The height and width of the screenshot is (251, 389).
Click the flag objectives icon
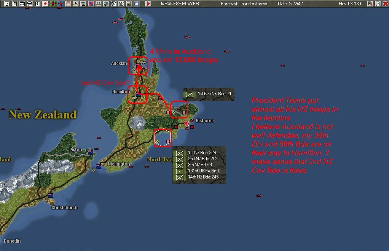tap(67, 3)
